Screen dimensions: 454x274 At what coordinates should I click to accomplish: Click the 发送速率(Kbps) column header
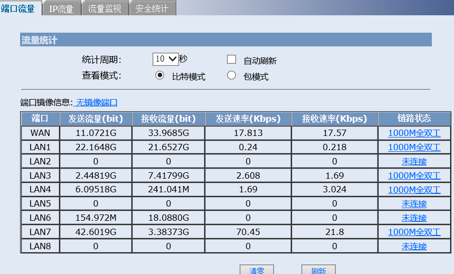pos(248,119)
